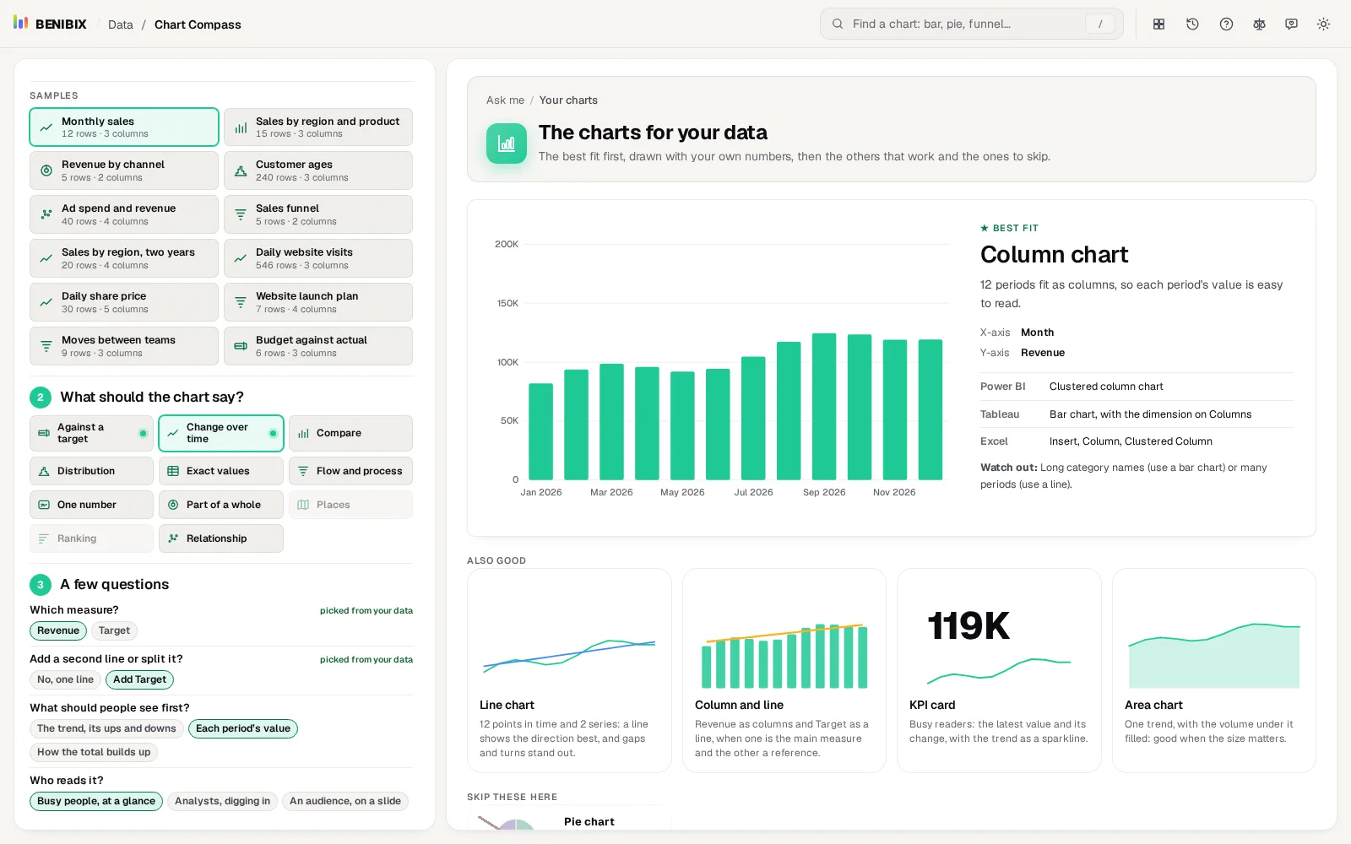Open the Column and line suggestion card
Screen dimensions: 1351x844
coord(784,670)
